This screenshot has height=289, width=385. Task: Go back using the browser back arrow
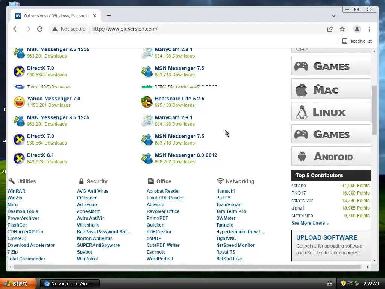click(16, 29)
